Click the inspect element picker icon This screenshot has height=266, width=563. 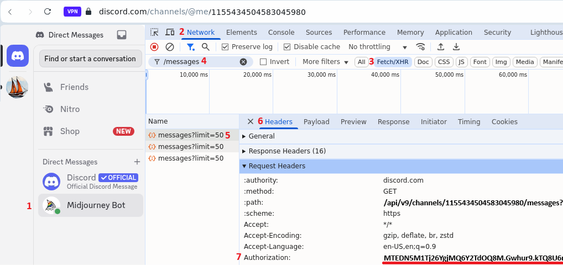[154, 33]
